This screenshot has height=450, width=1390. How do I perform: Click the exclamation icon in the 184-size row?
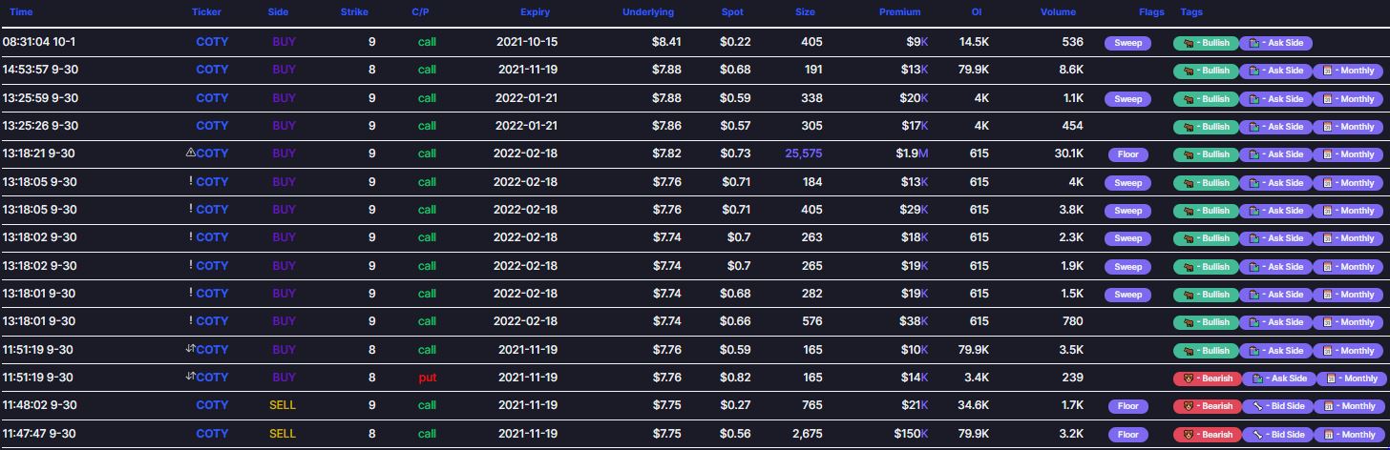191,181
